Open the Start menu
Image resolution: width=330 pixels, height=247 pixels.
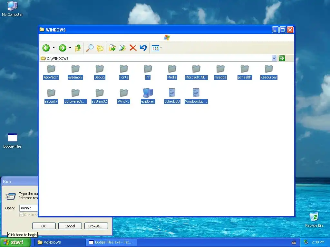(x=15, y=242)
